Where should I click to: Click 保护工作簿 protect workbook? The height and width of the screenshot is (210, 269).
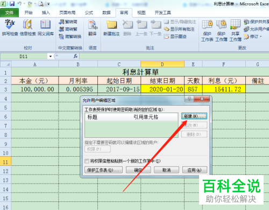tap(221, 31)
